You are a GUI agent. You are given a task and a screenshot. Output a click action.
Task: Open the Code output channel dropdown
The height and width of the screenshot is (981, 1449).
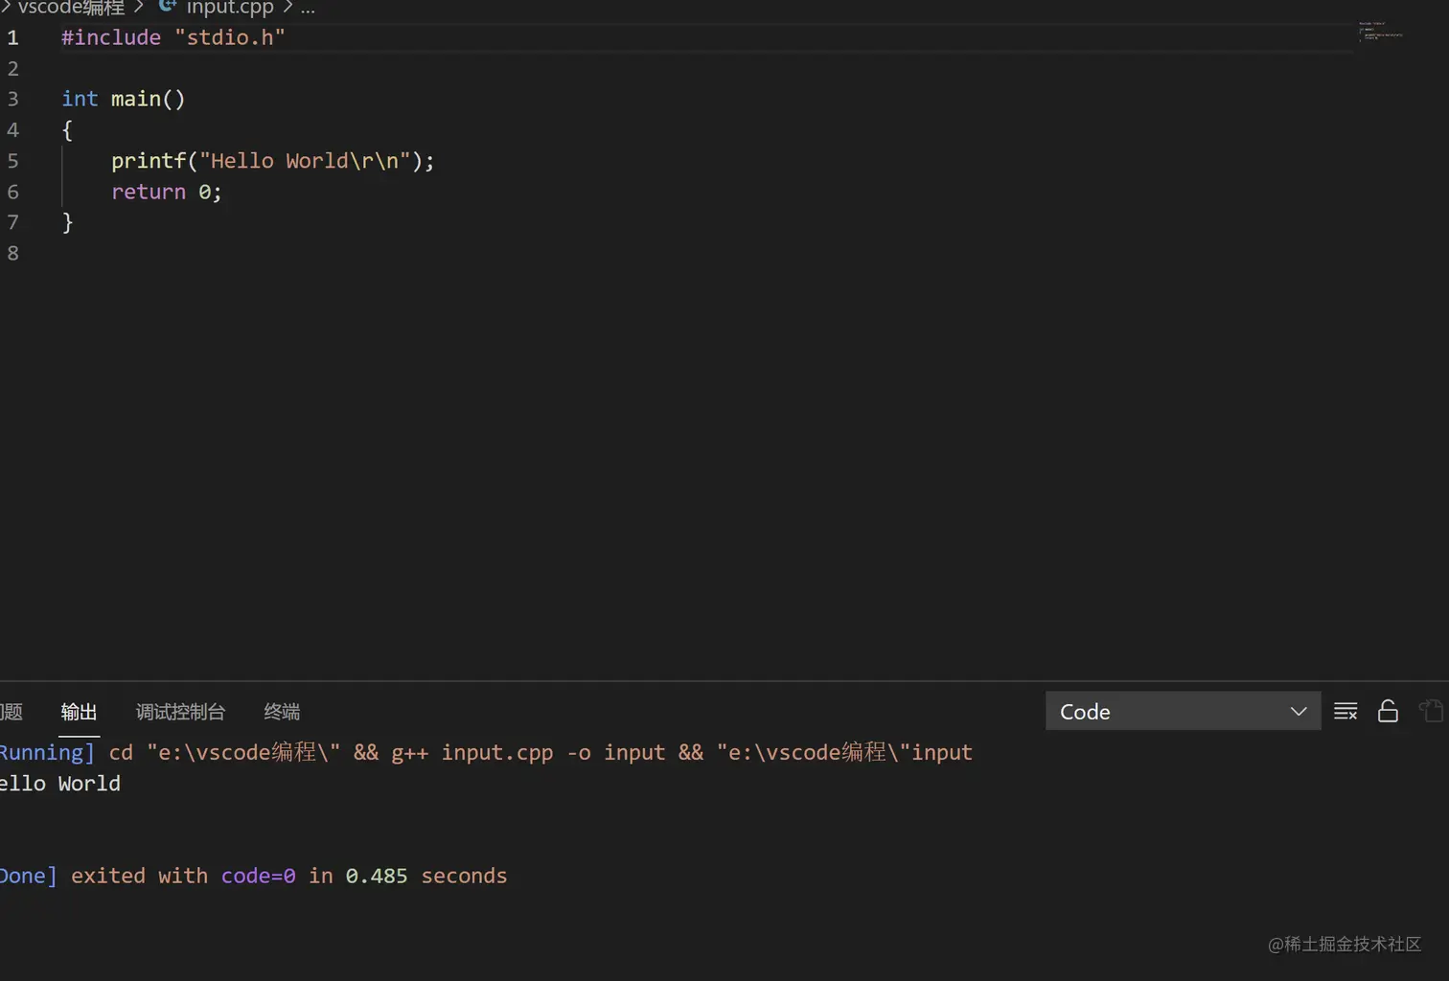tap(1183, 711)
